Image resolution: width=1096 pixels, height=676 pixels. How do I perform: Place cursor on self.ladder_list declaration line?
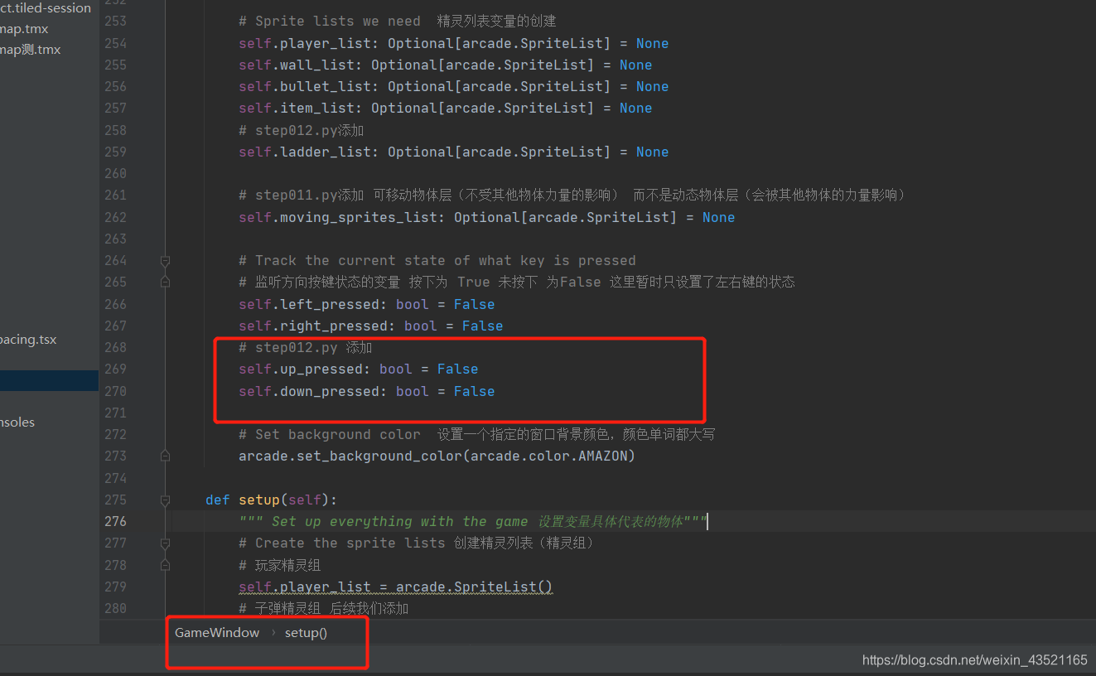(453, 152)
